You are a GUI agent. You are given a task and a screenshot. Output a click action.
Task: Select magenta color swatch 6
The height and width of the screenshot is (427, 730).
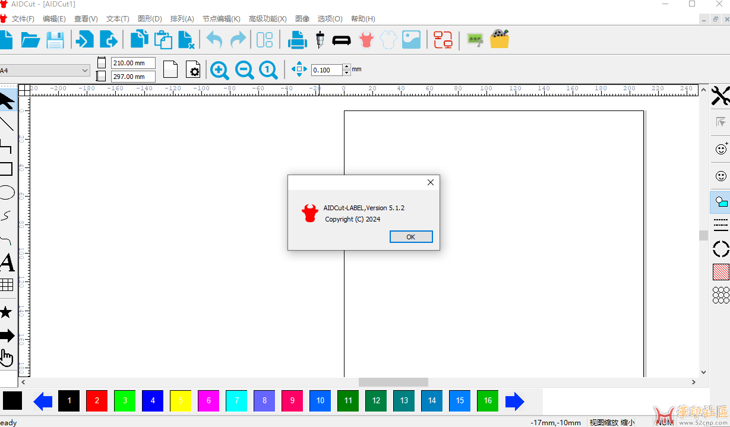[208, 401]
